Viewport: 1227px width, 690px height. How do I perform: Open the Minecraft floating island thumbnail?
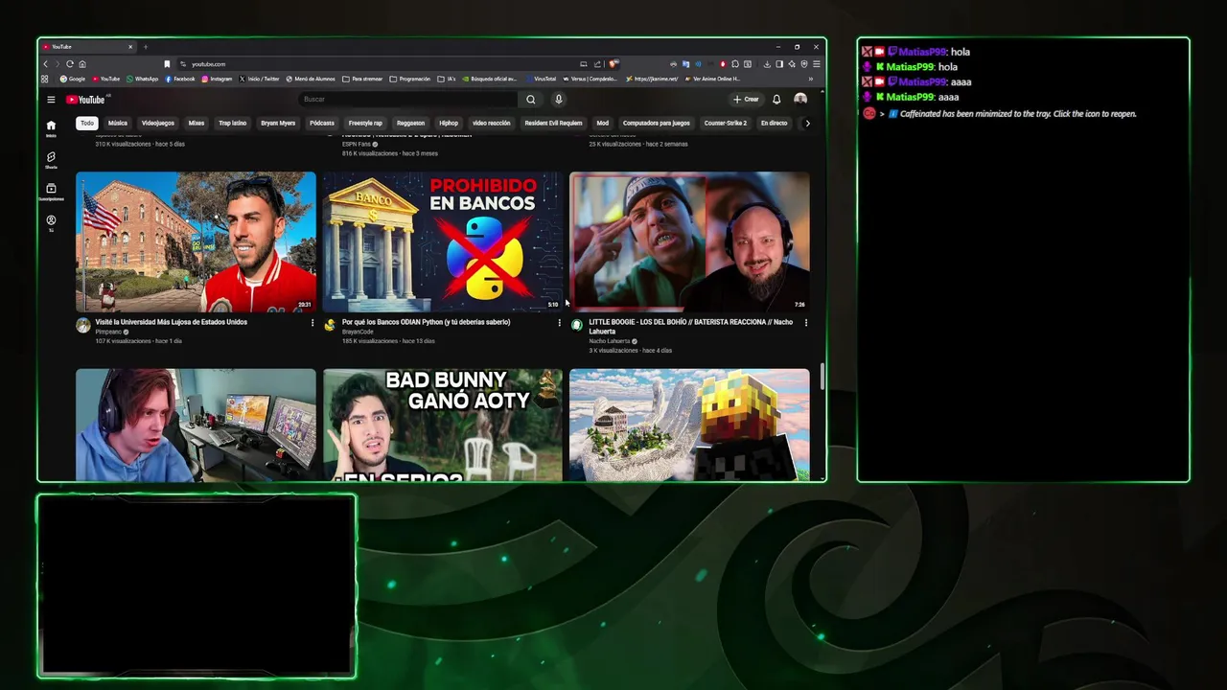(689, 425)
